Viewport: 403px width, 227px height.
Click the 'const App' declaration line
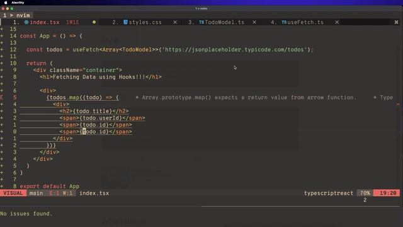pos(51,36)
